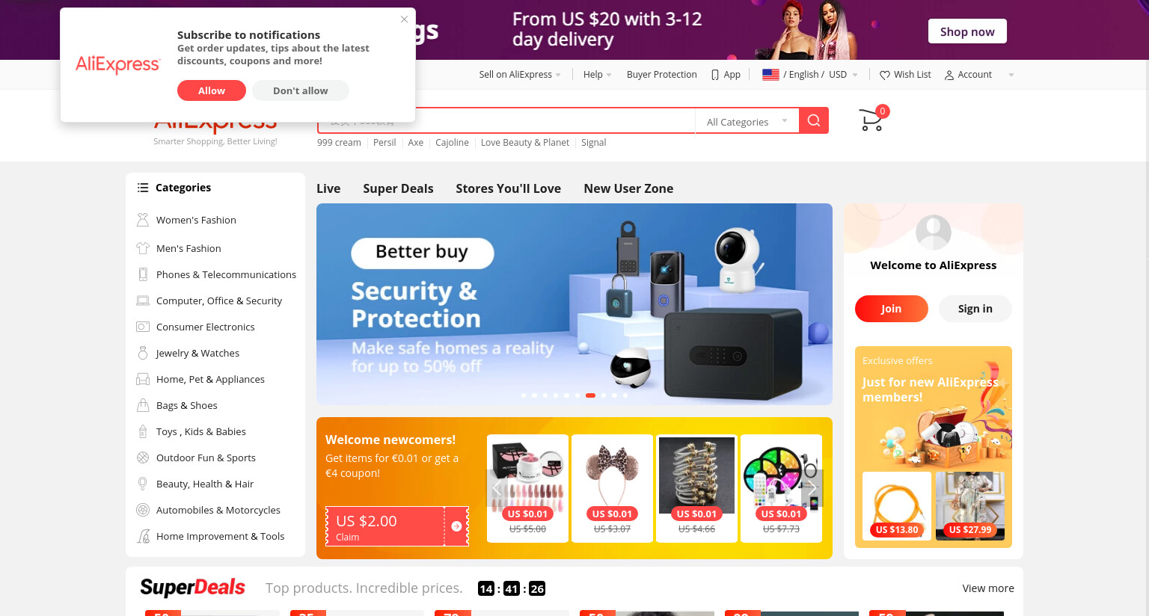Image resolution: width=1149 pixels, height=616 pixels.
Task: Click the orange search magnifier button
Action: point(814,120)
